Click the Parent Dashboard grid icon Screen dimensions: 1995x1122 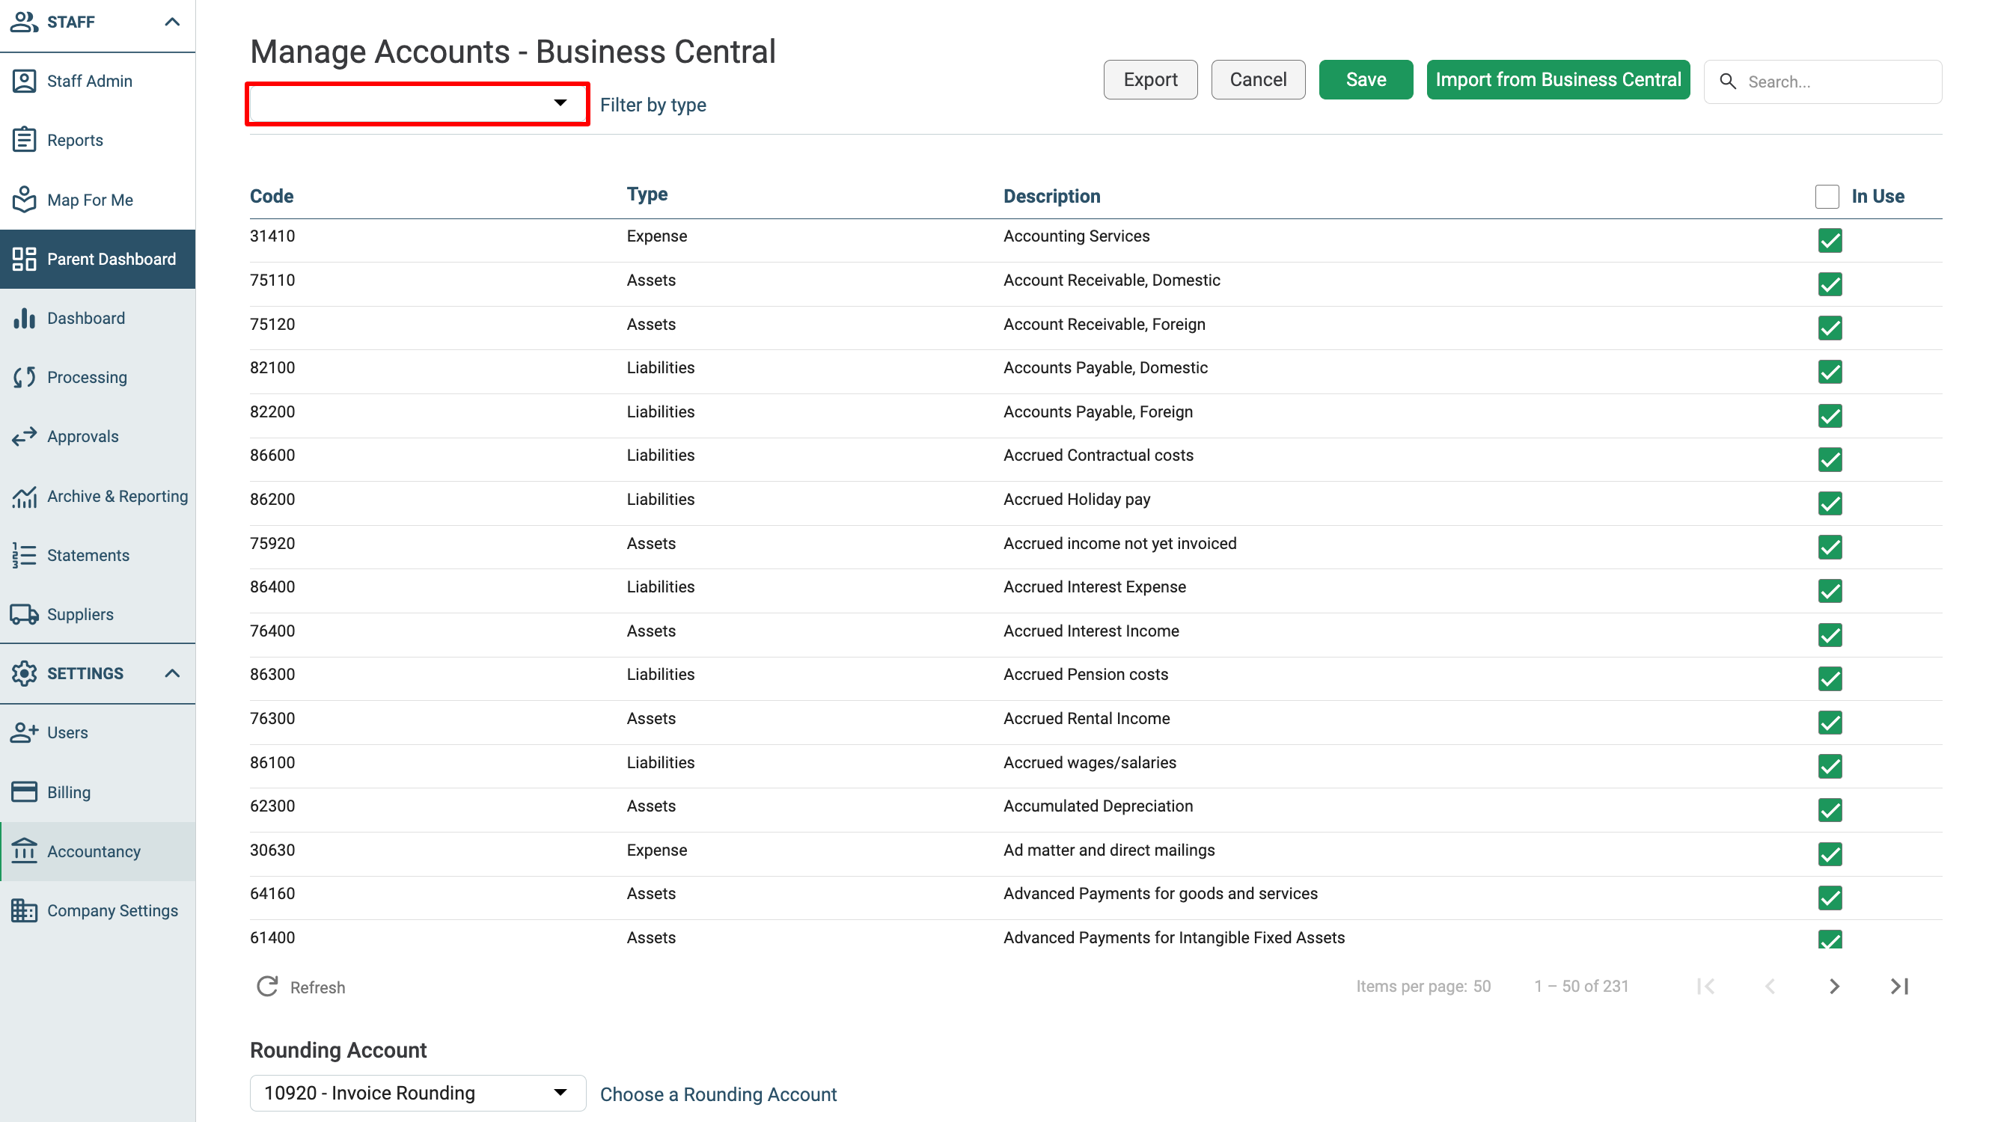24,259
